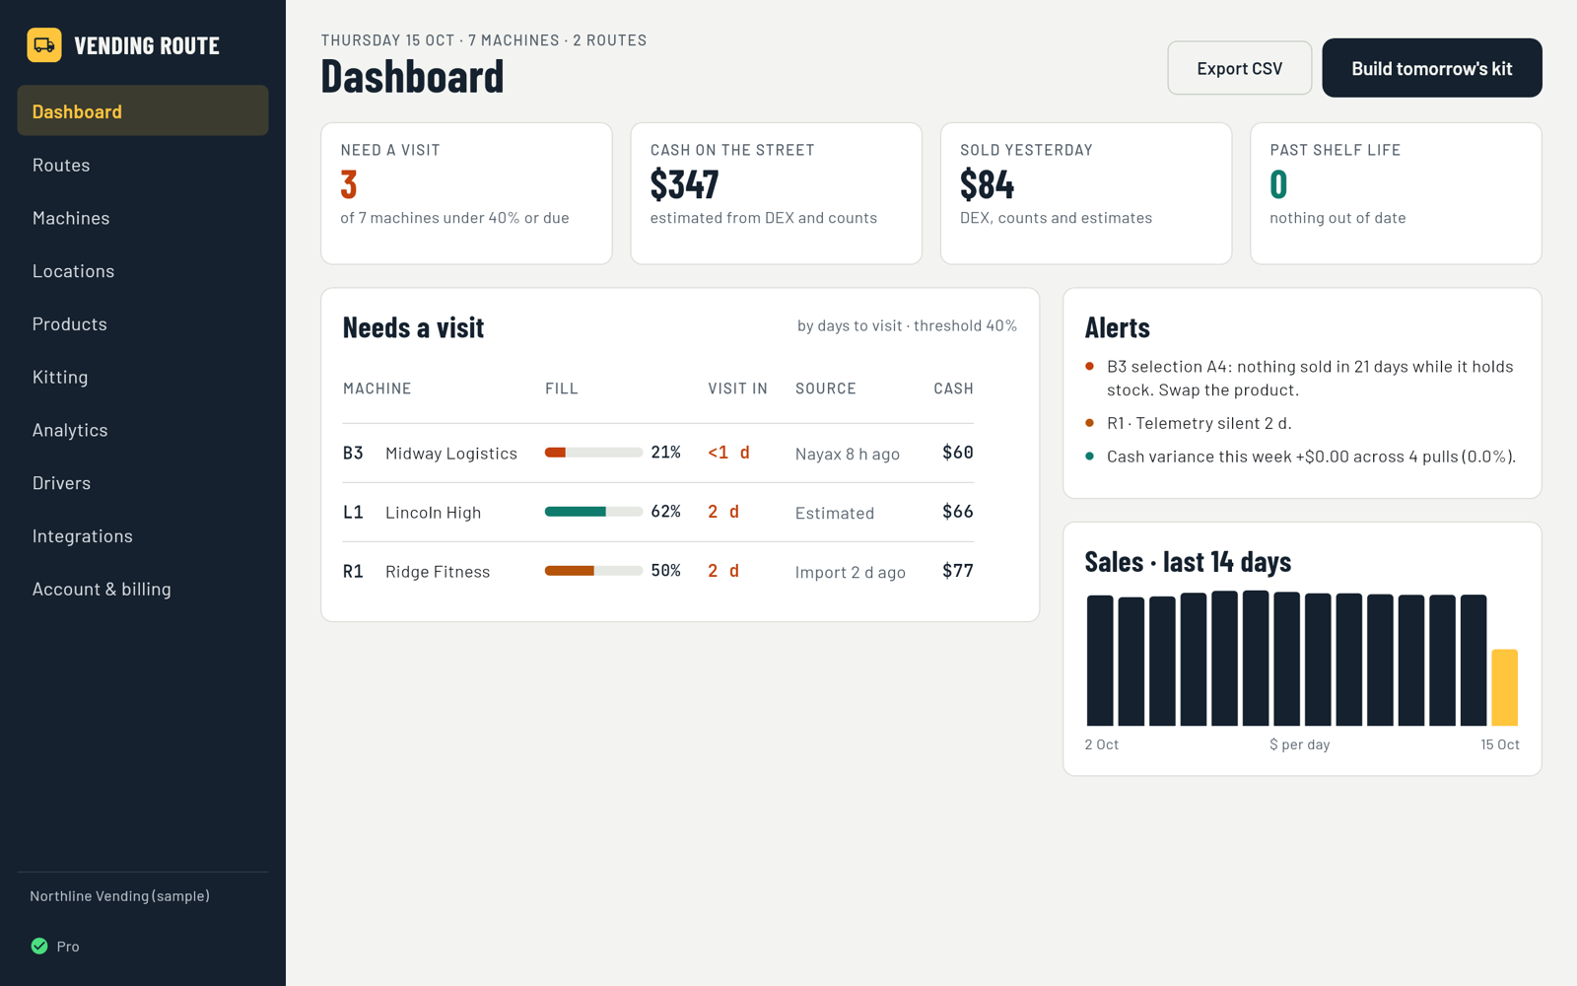Click the 21% fill bar for B3
Image resolution: width=1577 pixels, height=986 pixels.
coord(593,453)
